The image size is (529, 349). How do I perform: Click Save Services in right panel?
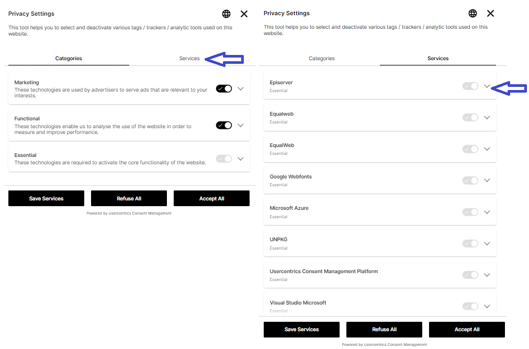pos(301,330)
